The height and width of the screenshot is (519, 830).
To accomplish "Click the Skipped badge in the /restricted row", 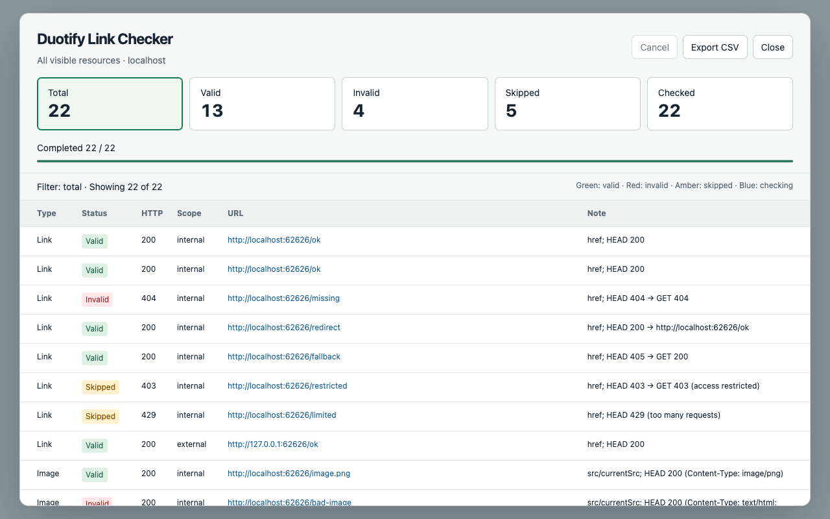I will click(x=101, y=387).
